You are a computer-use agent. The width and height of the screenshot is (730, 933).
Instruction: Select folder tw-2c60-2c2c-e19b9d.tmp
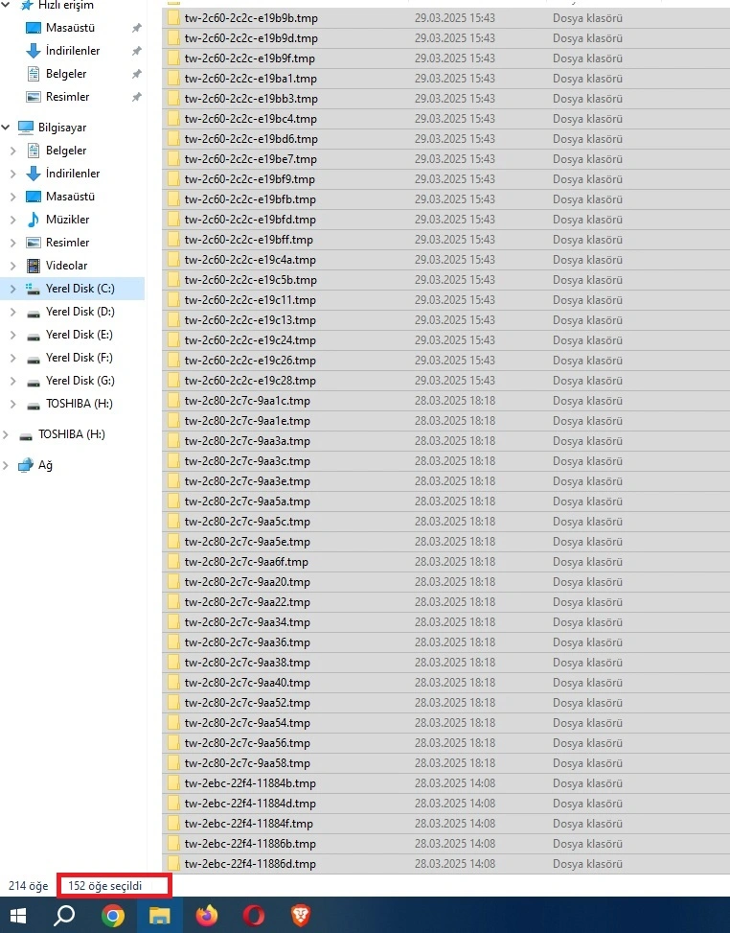(x=251, y=38)
